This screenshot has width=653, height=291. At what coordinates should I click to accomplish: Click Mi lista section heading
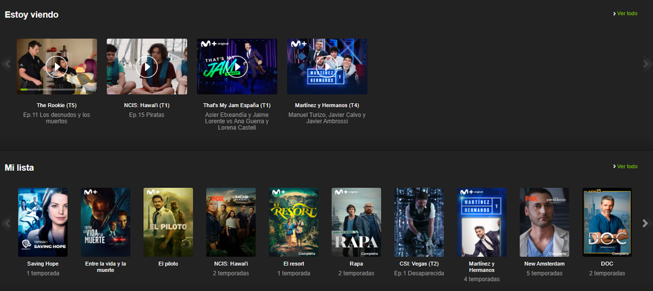(x=19, y=168)
